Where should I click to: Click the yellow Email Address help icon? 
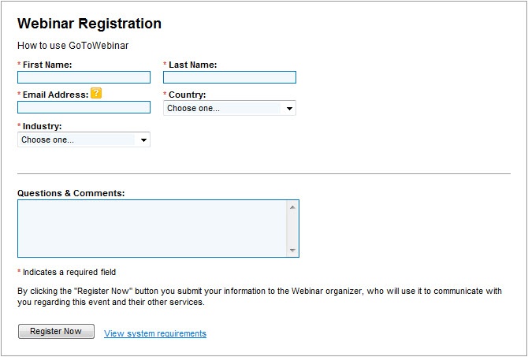point(96,94)
